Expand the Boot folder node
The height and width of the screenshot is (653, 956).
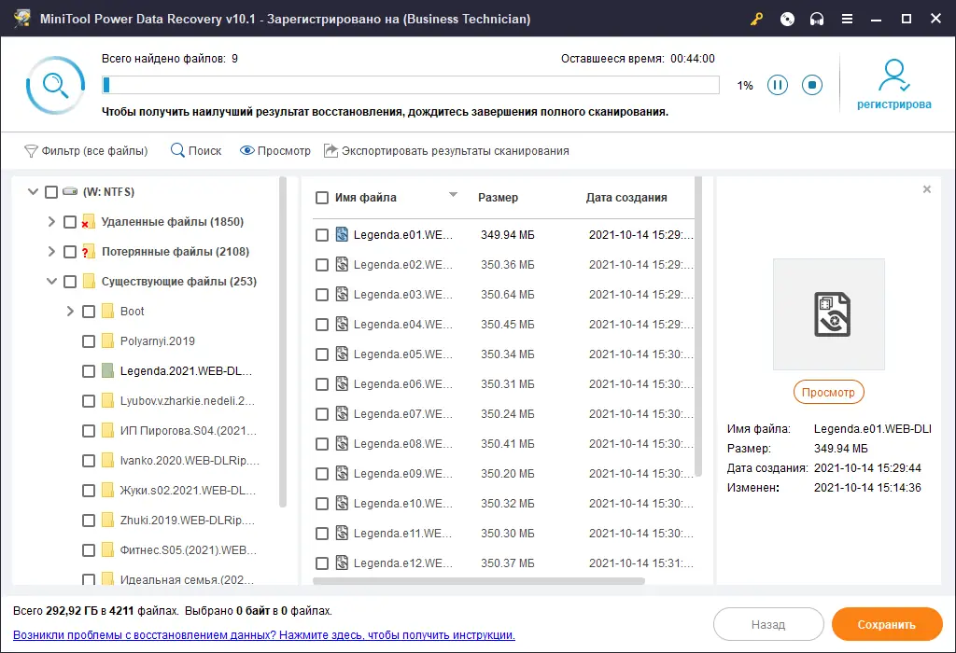click(x=70, y=312)
